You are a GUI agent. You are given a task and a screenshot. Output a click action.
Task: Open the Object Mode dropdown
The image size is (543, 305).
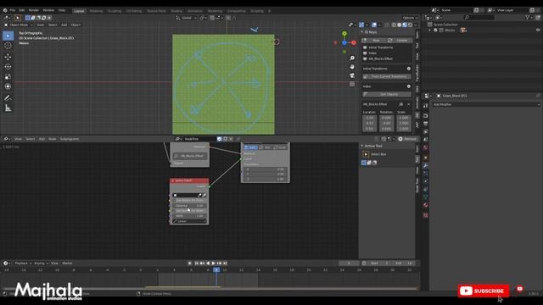click(19, 25)
